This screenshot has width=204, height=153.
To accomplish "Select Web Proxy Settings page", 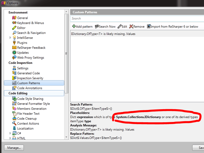I will 30,58.
